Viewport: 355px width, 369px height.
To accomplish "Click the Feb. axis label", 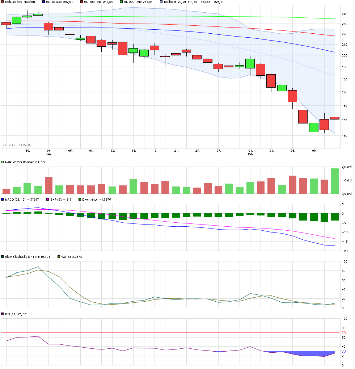I will click(x=250, y=154).
